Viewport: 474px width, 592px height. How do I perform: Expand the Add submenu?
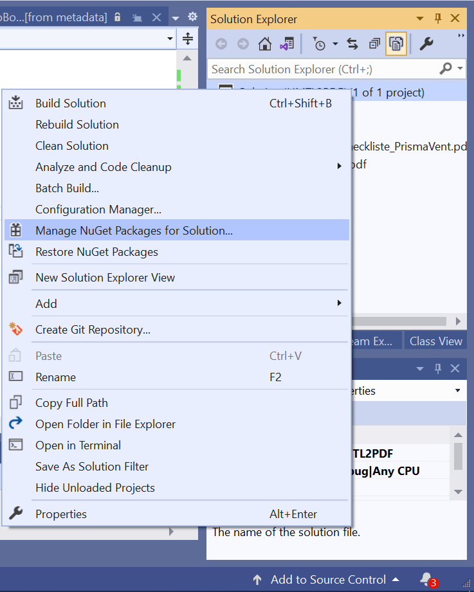pos(176,303)
